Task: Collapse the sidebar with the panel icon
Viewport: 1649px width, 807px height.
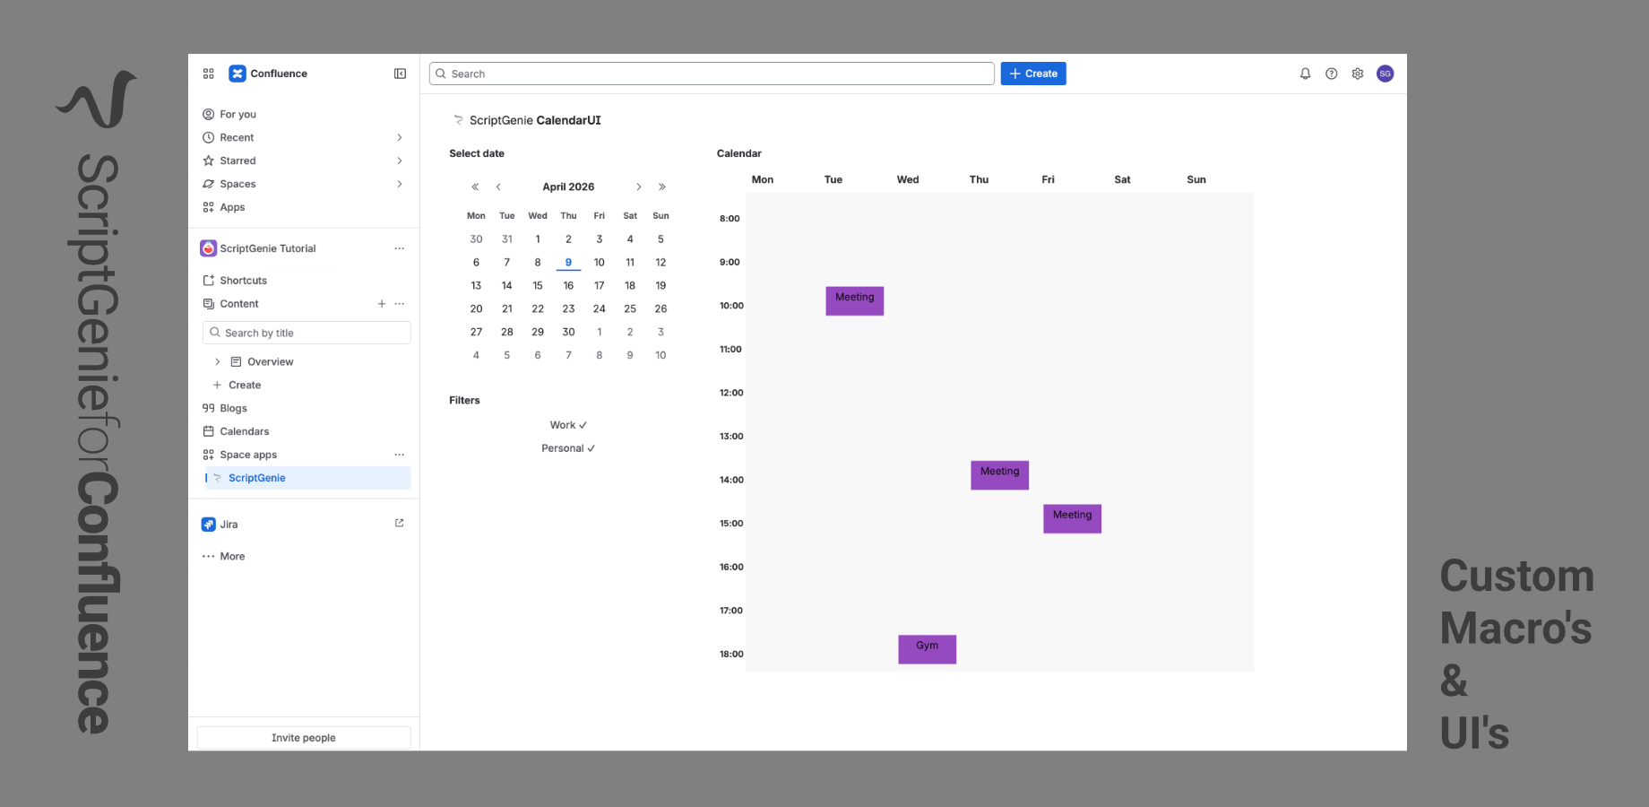Action: tap(400, 74)
